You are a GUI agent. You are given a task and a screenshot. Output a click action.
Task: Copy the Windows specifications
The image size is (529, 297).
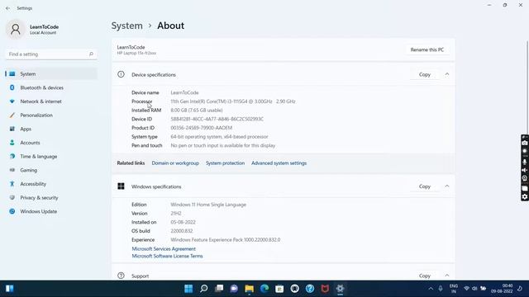424,186
